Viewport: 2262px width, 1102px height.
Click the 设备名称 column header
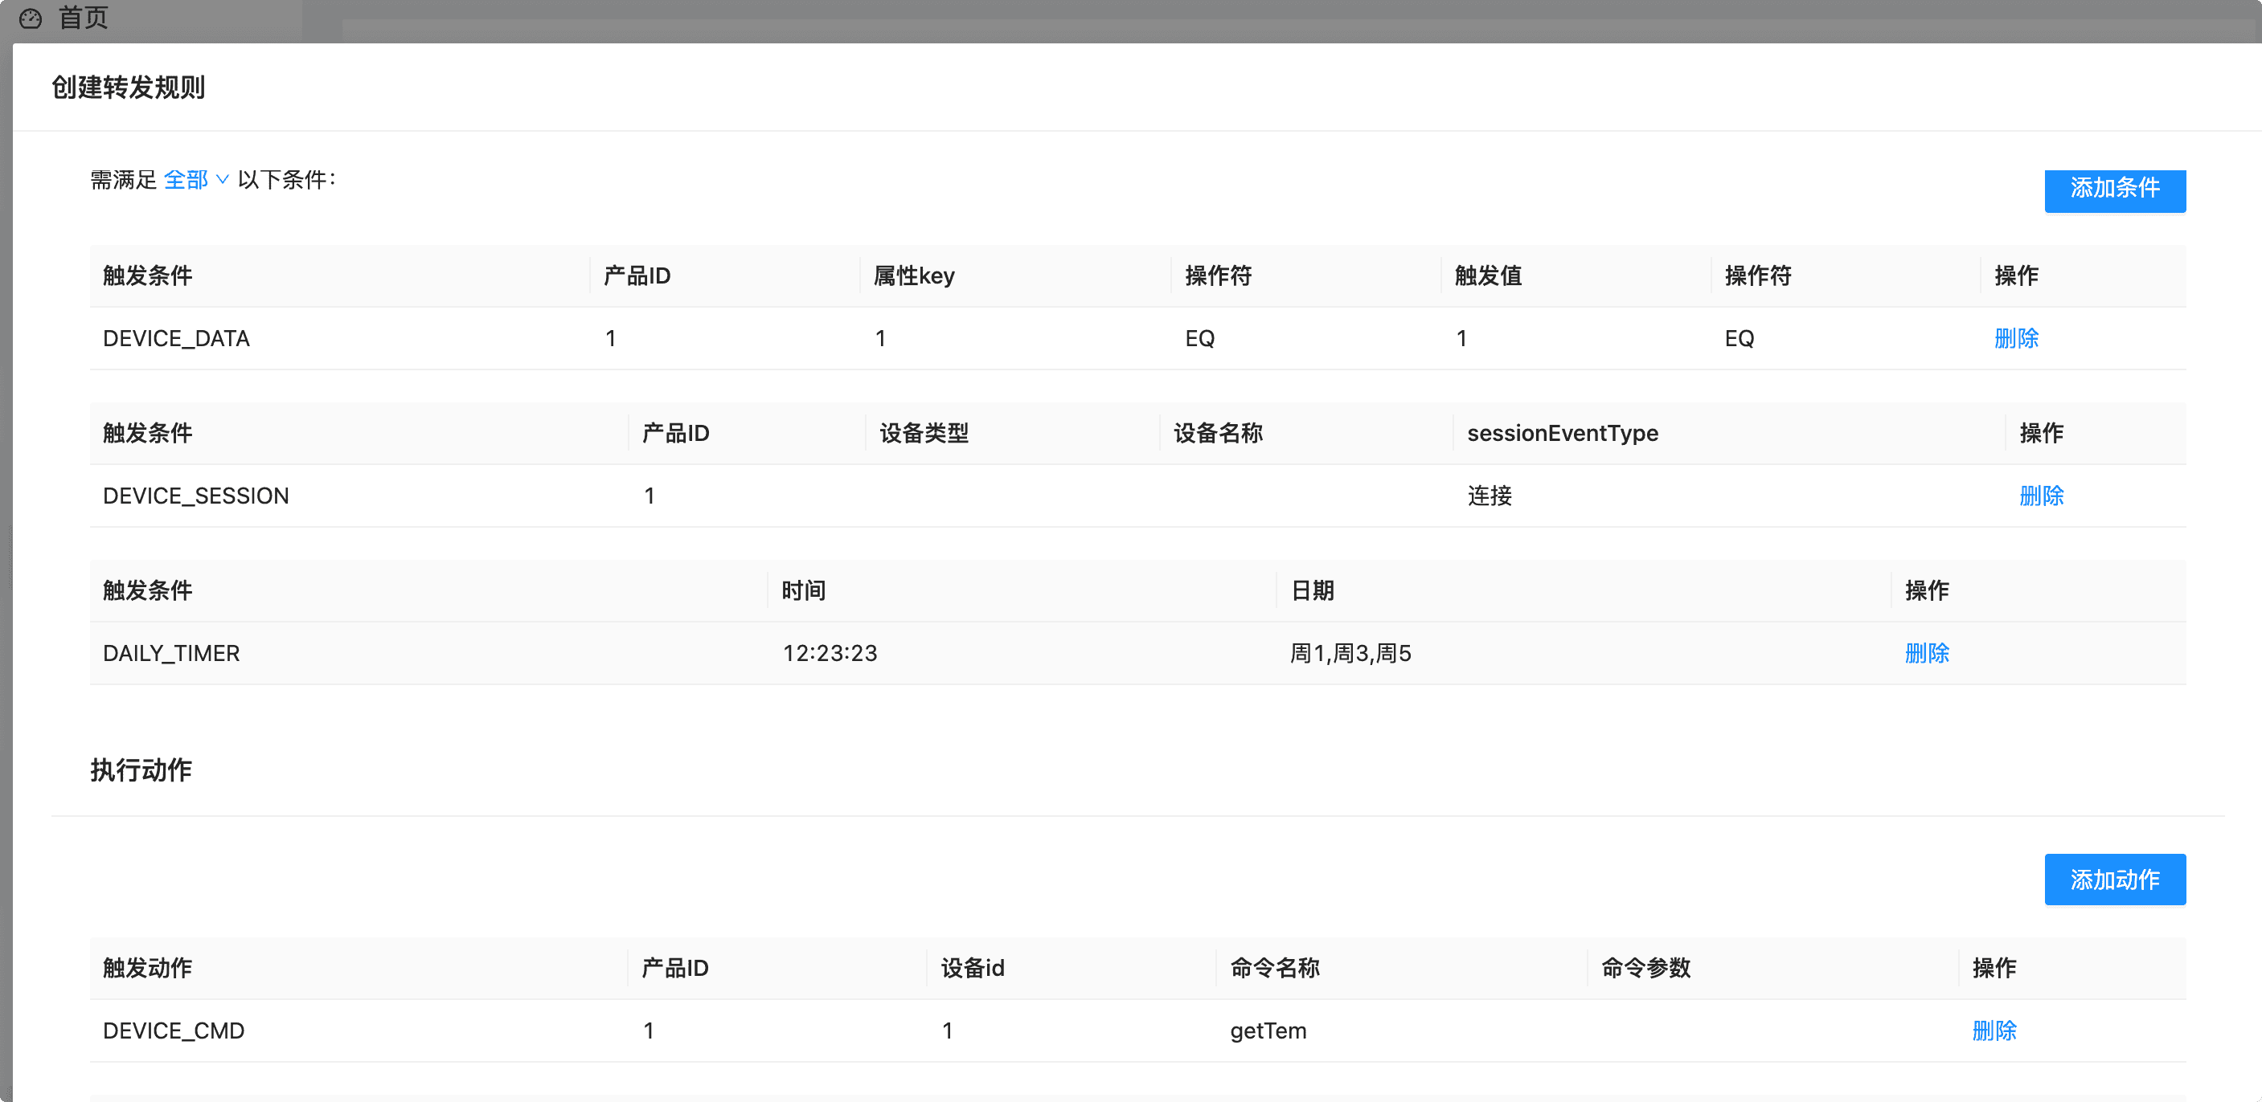pyautogui.click(x=1218, y=434)
